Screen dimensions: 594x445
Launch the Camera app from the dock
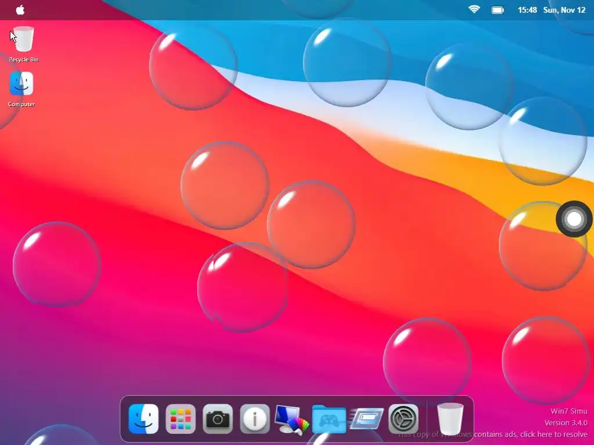[218, 419]
